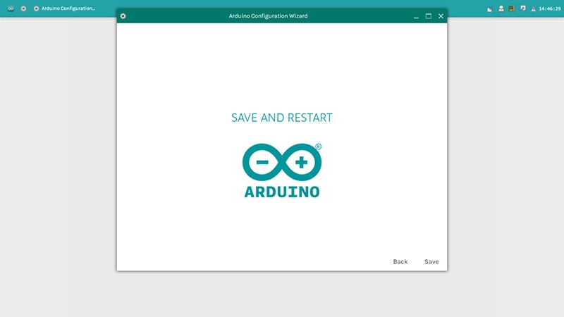Click the plus sign in Arduino logo
The height and width of the screenshot is (317, 564).
302,162
